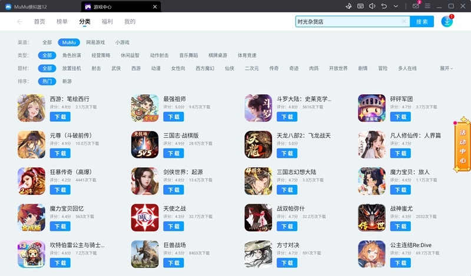
Task: Open 三国志·战棋版 game icon
Action: (145, 144)
